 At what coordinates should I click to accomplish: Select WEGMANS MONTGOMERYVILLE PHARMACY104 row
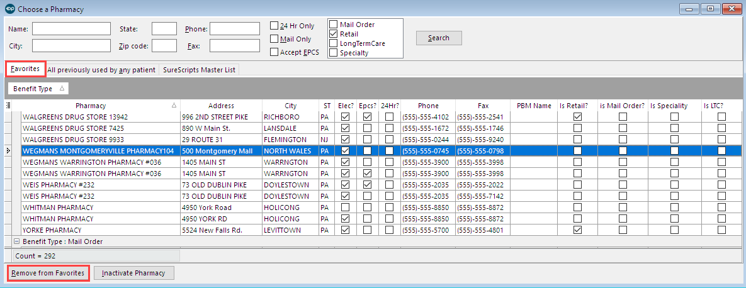pyautogui.click(x=381, y=151)
